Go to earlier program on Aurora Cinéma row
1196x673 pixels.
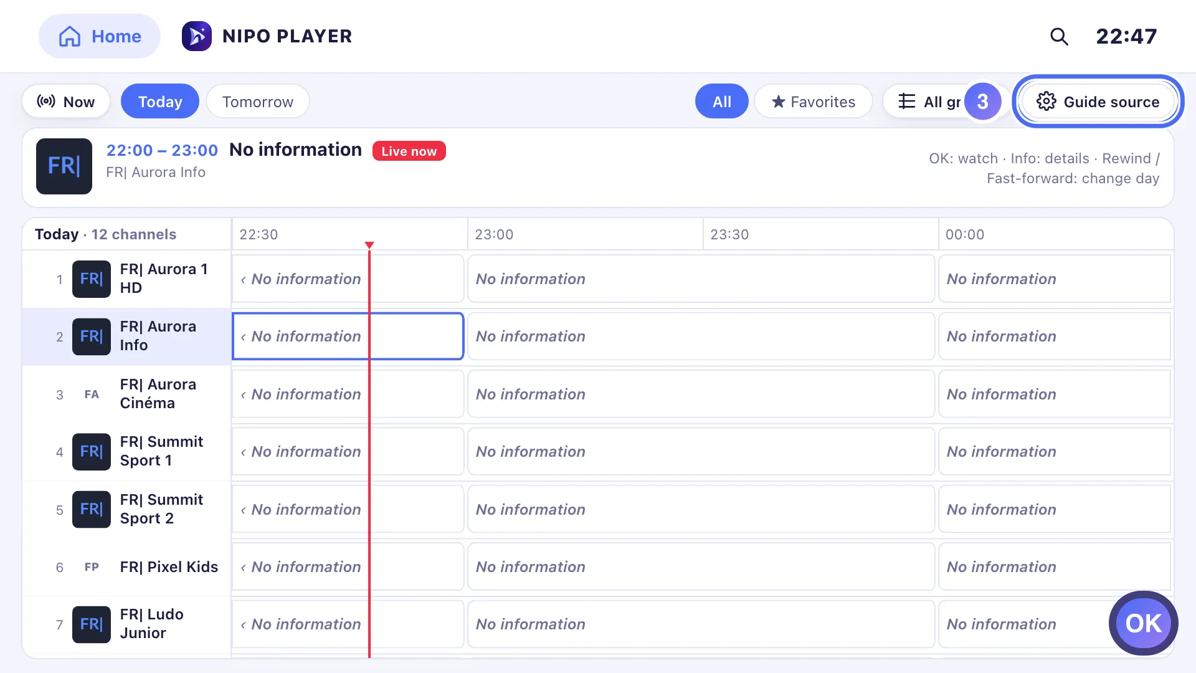[243, 394]
